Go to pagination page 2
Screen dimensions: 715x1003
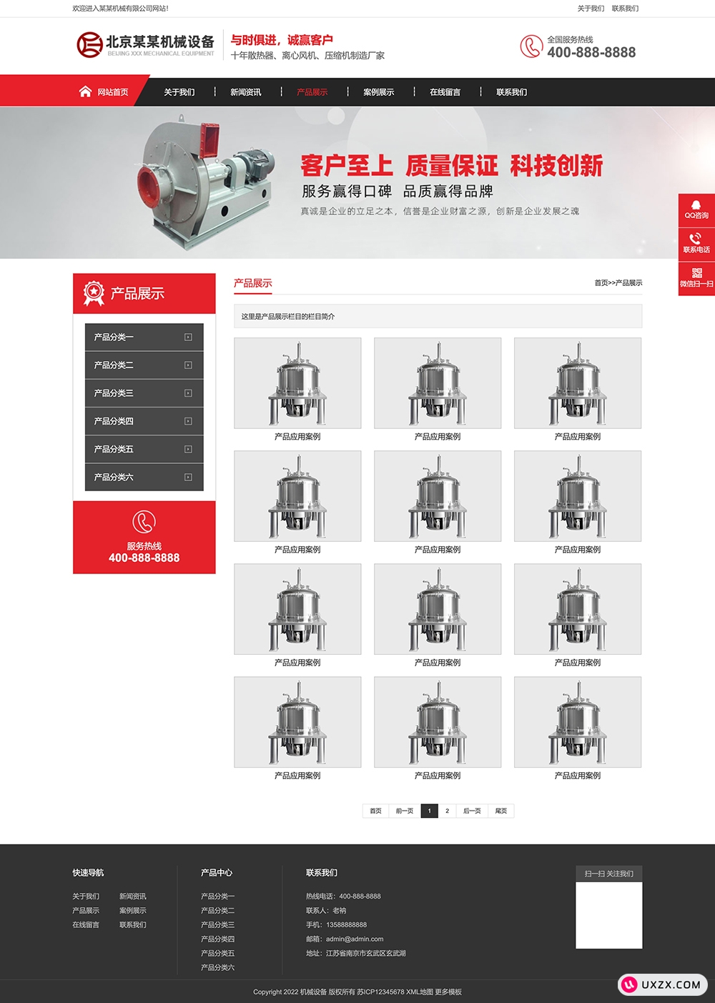(x=447, y=811)
